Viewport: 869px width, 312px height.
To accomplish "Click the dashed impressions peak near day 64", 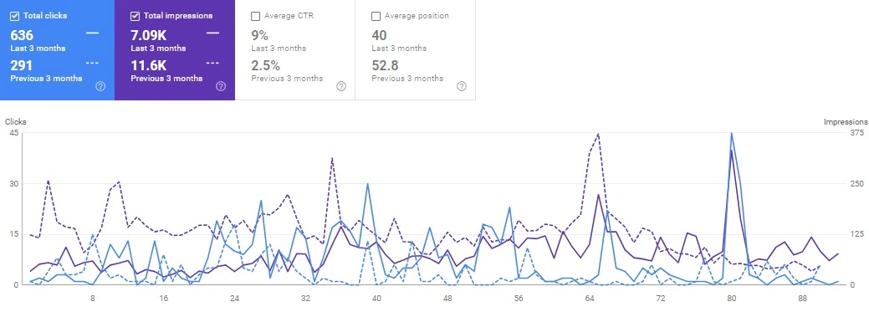I will click(599, 134).
